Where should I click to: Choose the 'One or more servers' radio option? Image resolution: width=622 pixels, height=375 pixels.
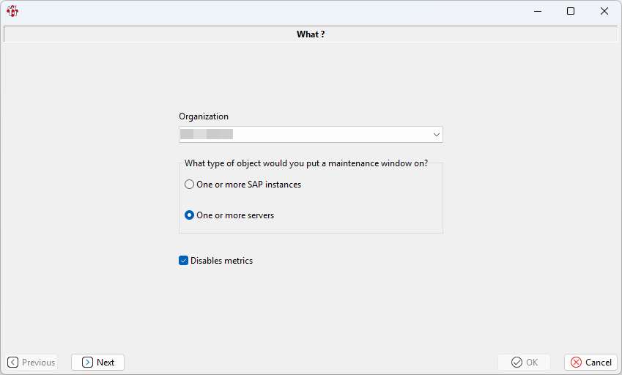pos(190,215)
